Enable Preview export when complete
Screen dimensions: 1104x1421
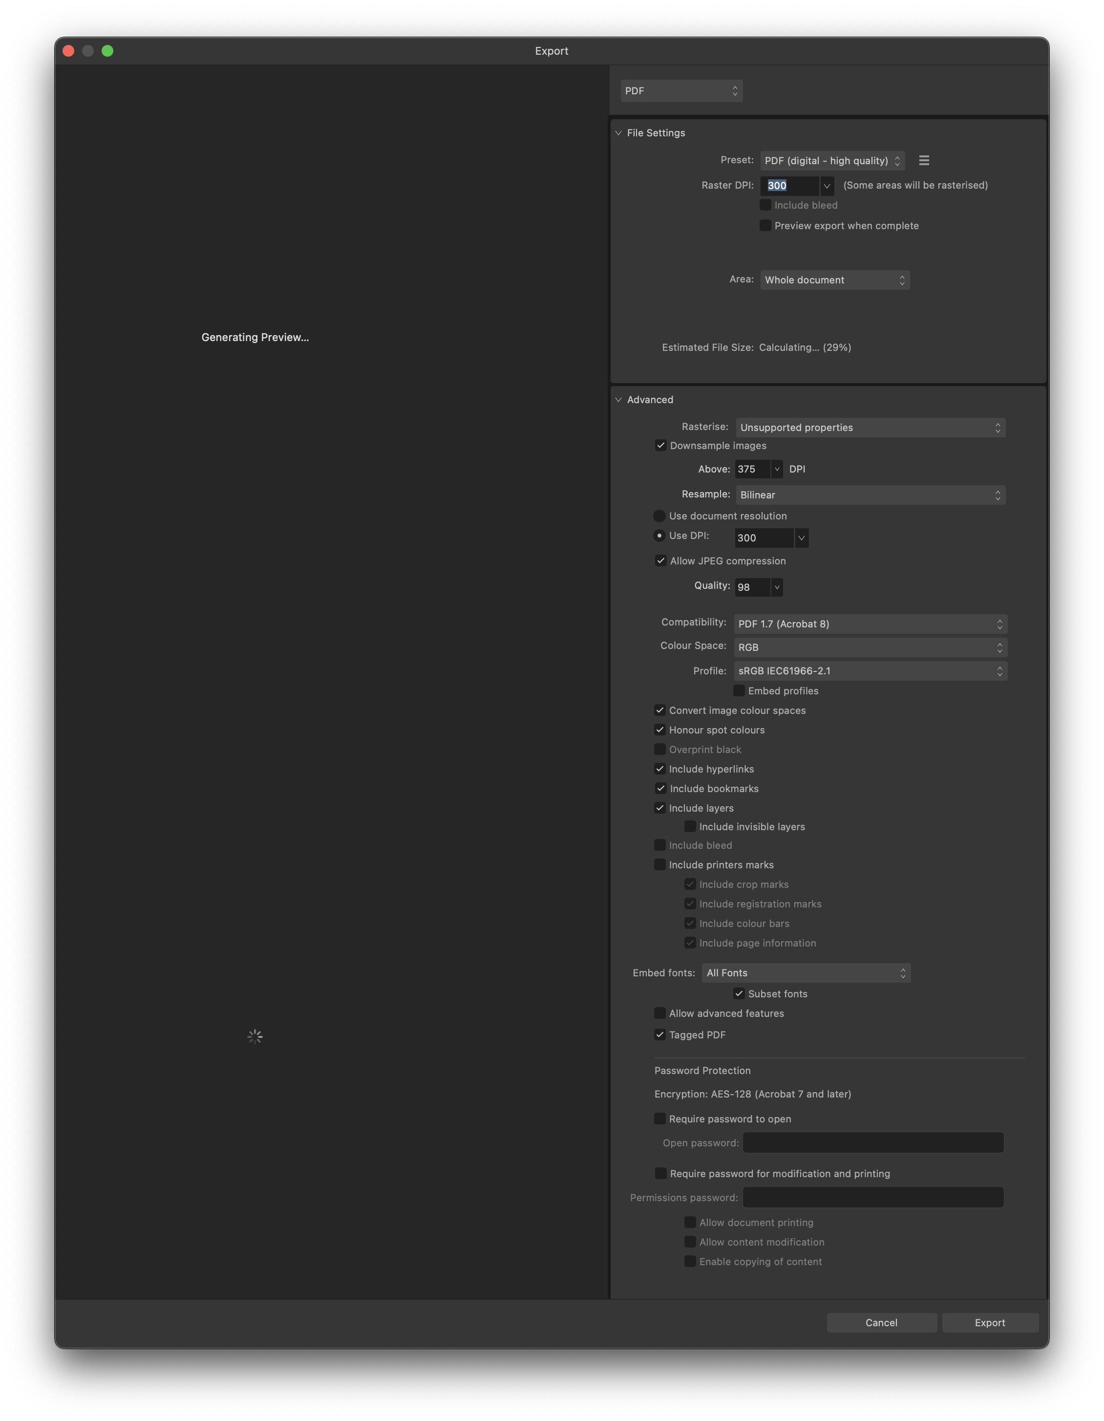pyautogui.click(x=765, y=226)
